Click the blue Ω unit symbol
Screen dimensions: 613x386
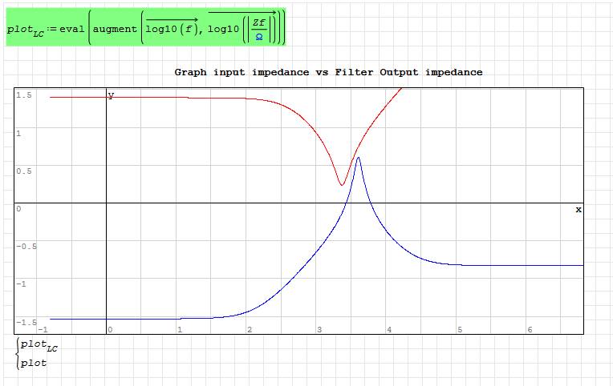[258, 36]
